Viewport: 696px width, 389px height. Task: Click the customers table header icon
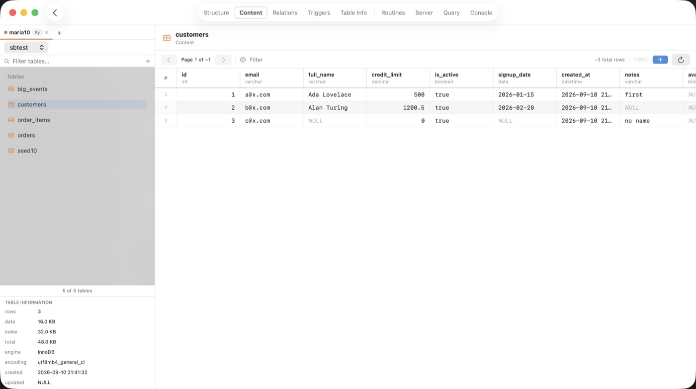167,38
